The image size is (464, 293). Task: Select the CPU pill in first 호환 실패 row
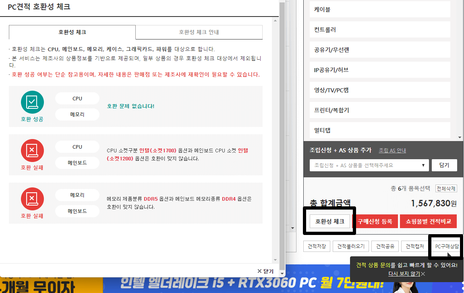(77, 147)
